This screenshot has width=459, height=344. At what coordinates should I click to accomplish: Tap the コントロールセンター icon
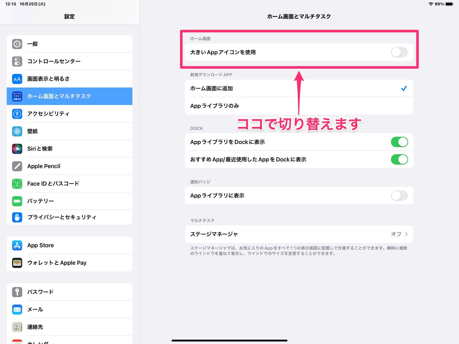point(17,62)
